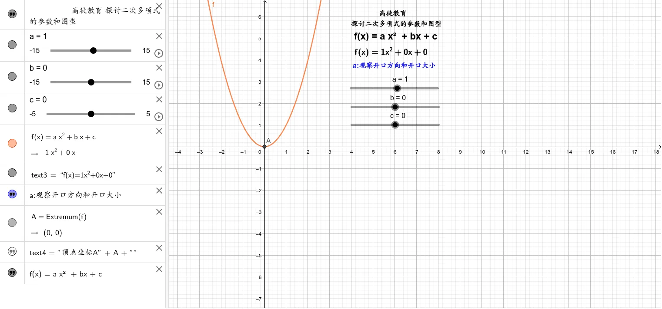Click slider a knob in algebra panel

coord(93,51)
